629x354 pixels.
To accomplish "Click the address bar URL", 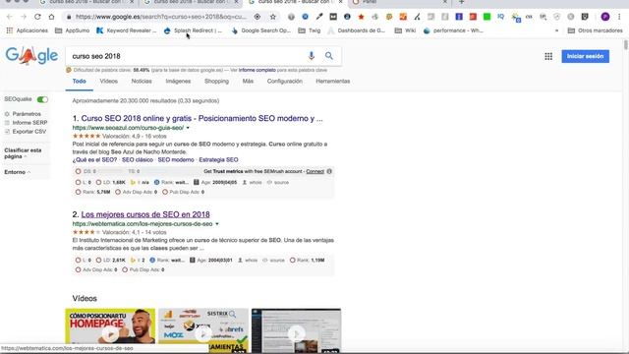I will click(x=161, y=17).
